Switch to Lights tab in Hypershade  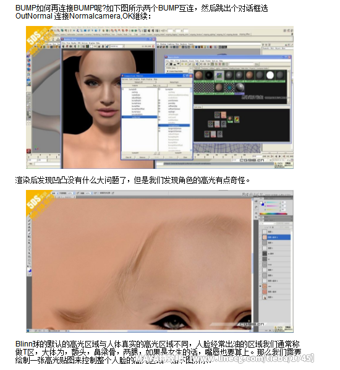(218, 68)
